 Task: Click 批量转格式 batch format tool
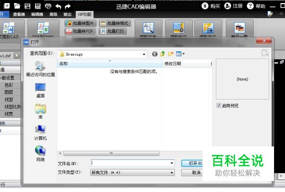click(x=115, y=23)
